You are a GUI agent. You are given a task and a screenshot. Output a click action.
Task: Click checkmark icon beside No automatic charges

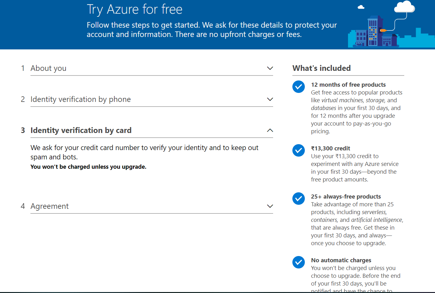pos(299,262)
